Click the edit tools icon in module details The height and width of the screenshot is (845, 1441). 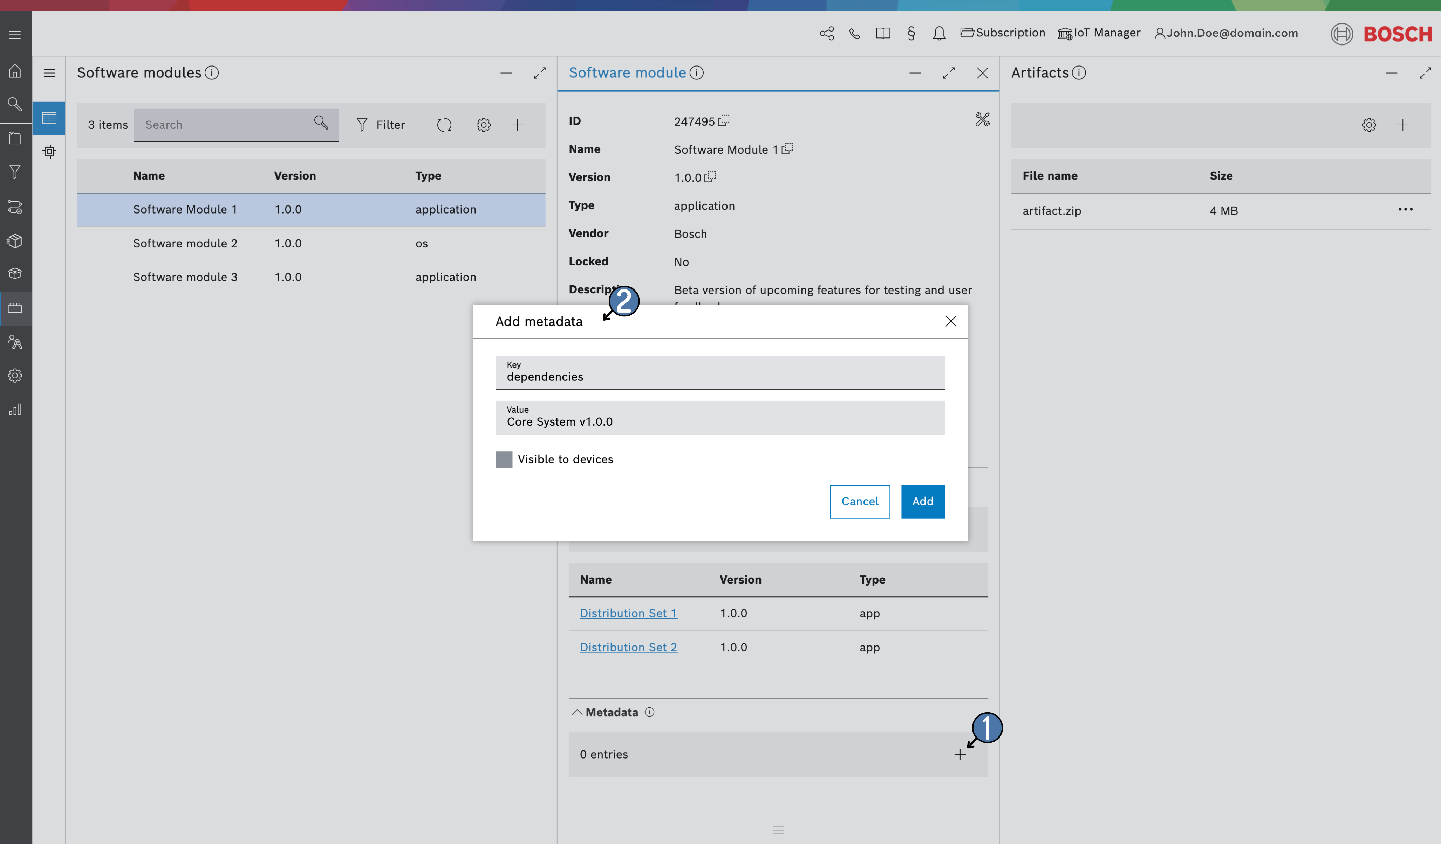(982, 119)
